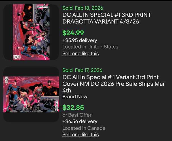
Task: Open the Dragotta Variant listing thumbnail
Action: tap(31, 32)
